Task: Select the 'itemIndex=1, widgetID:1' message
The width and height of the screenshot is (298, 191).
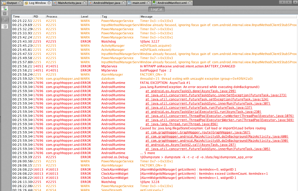Action: pos(188,178)
